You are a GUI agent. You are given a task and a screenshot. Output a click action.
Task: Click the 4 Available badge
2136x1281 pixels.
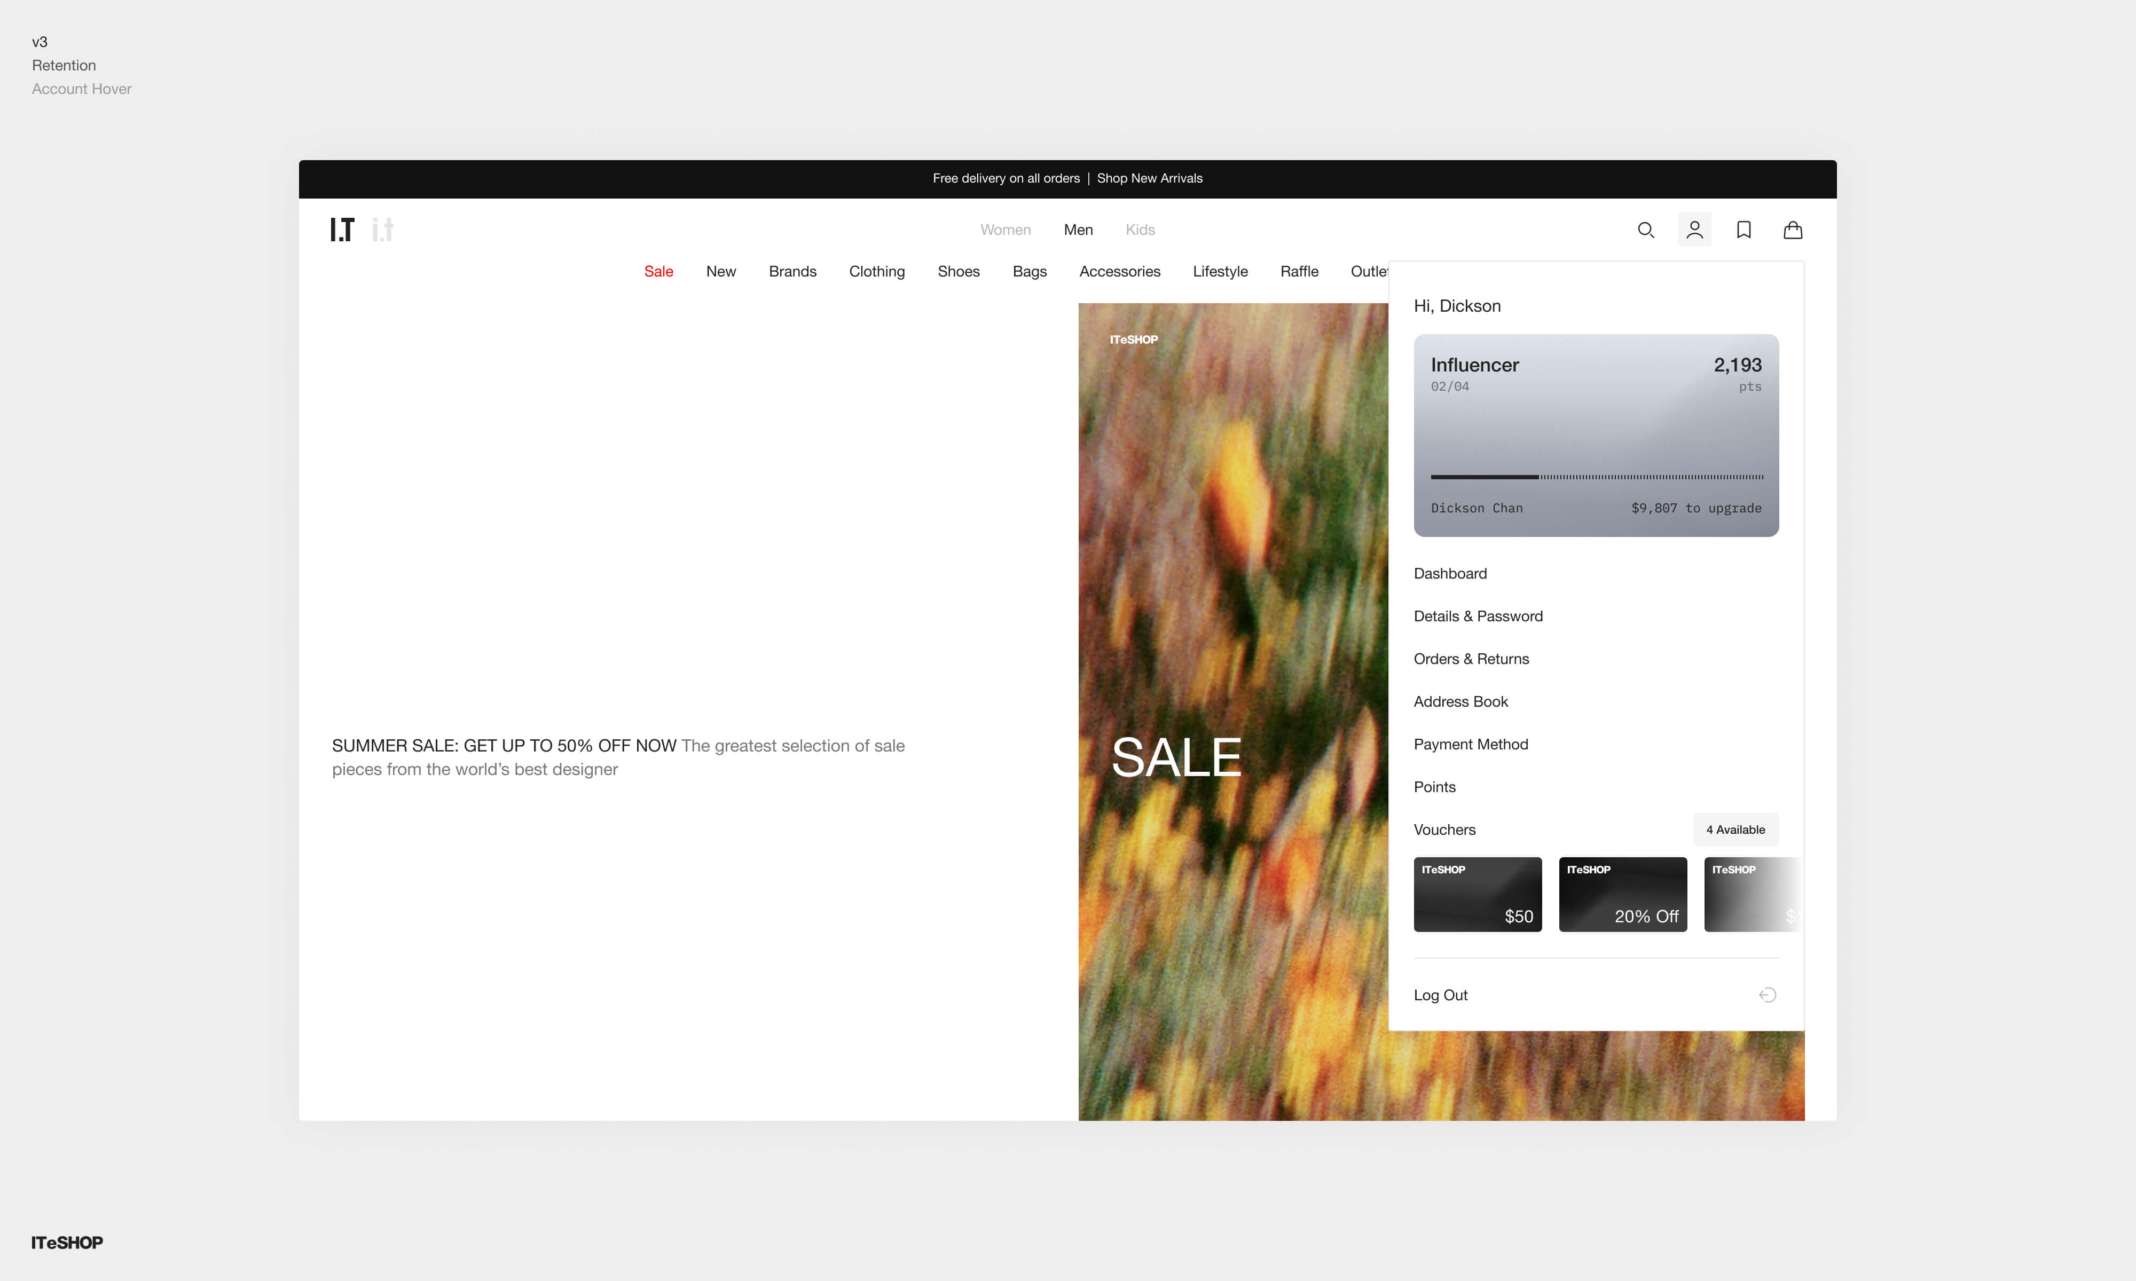click(1735, 829)
